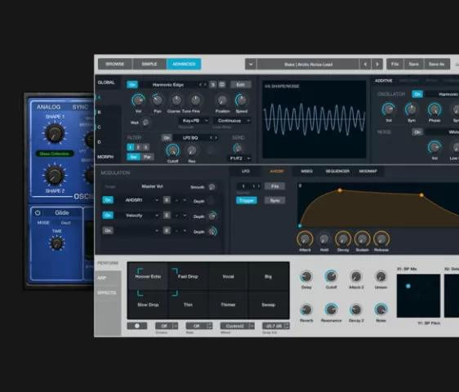Go to the next preset arrow
Image resolution: width=459 pixels, height=392 pixels.
tap(377, 65)
